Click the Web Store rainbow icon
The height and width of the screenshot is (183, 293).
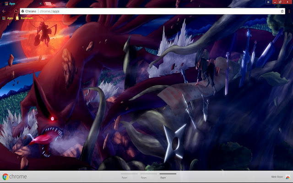[x=288, y=177]
